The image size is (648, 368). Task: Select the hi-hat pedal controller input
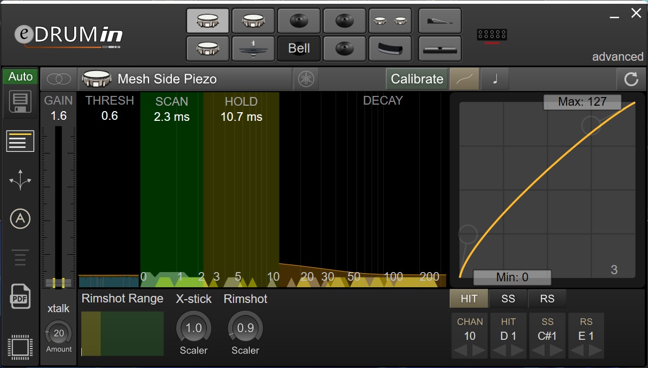coord(440,21)
